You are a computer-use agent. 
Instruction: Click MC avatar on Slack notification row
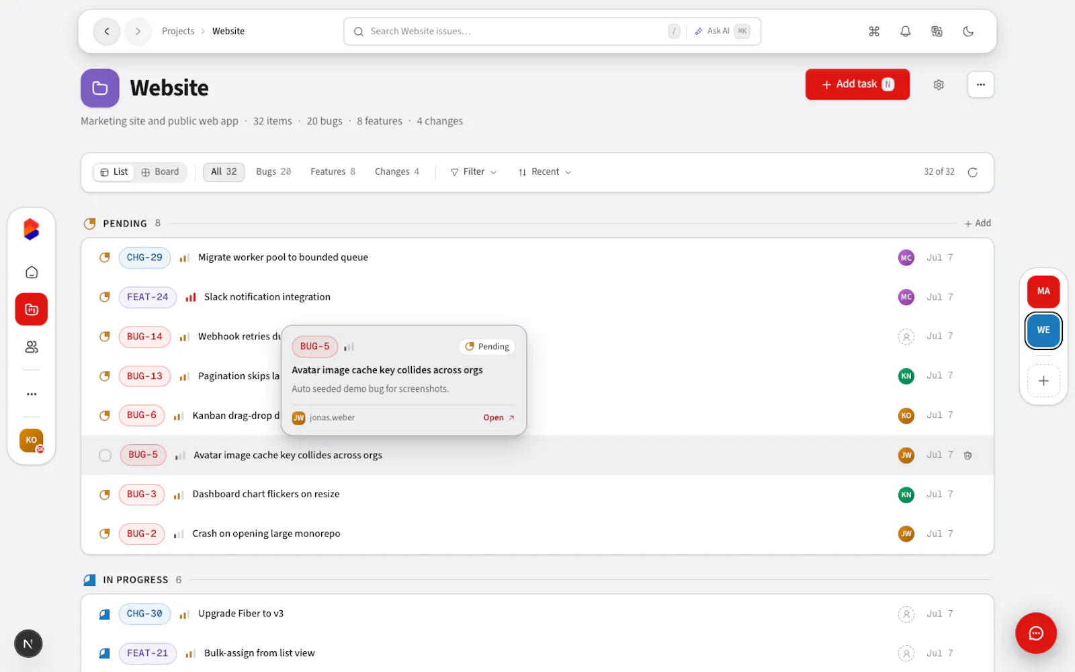tap(906, 297)
